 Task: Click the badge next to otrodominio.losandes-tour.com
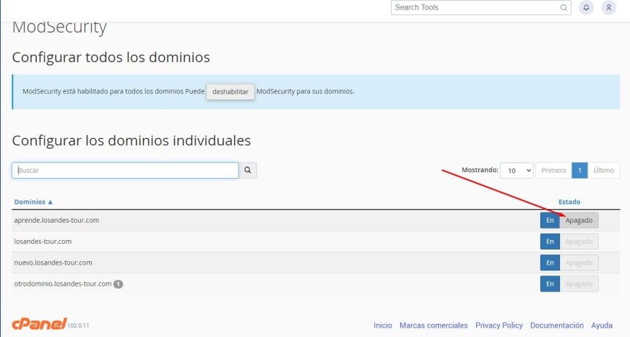[x=118, y=284]
